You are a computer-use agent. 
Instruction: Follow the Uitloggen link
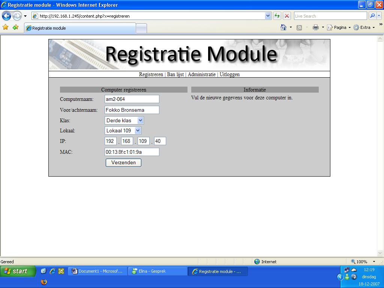tap(229, 74)
